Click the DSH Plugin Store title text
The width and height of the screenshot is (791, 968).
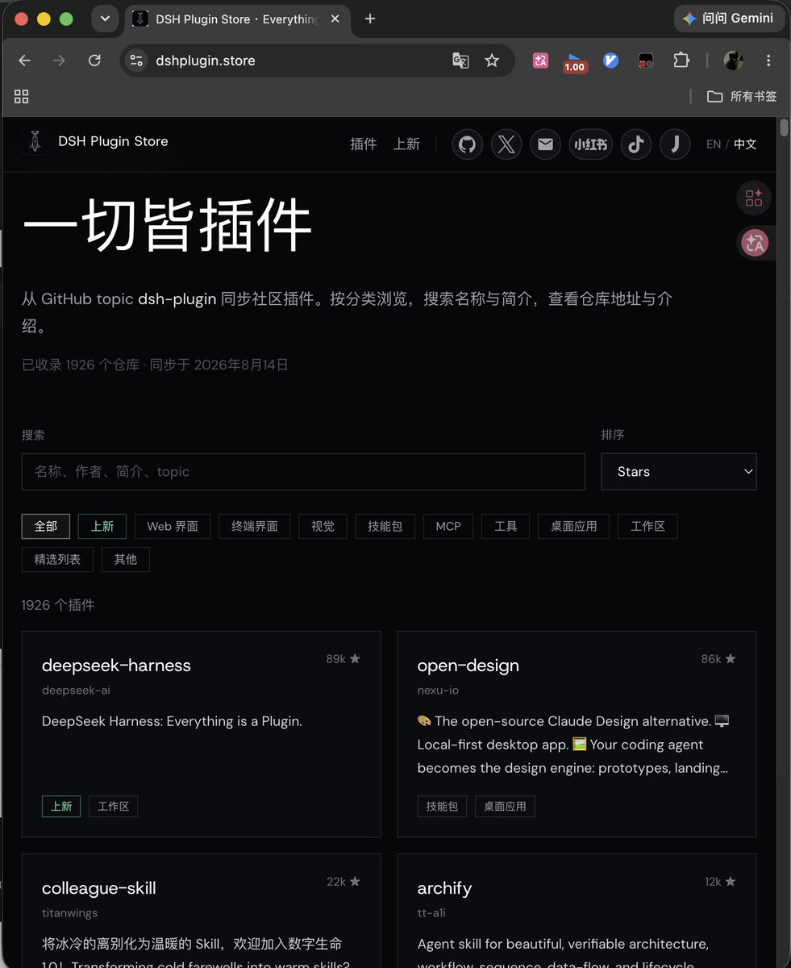pyautogui.click(x=114, y=141)
